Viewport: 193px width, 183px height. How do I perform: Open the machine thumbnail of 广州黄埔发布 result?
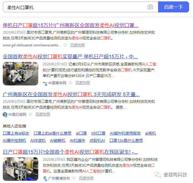[x=21, y=169]
